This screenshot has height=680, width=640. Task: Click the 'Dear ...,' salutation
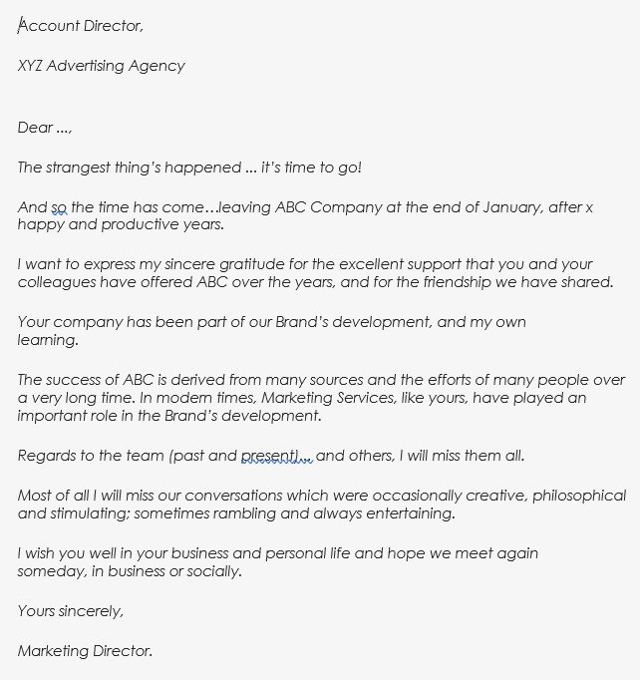coord(45,128)
